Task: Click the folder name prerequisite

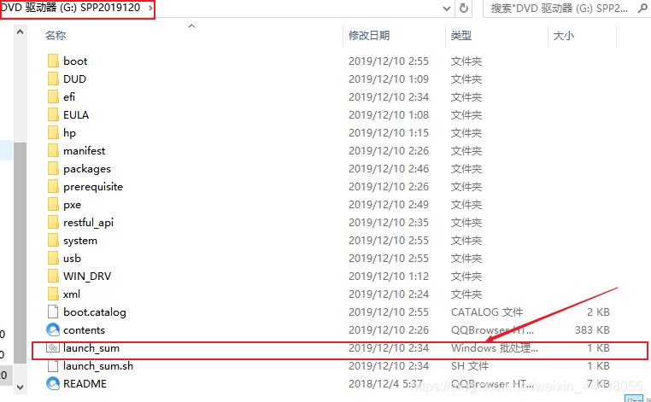Action: pyautogui.click(x=93, y=187)
